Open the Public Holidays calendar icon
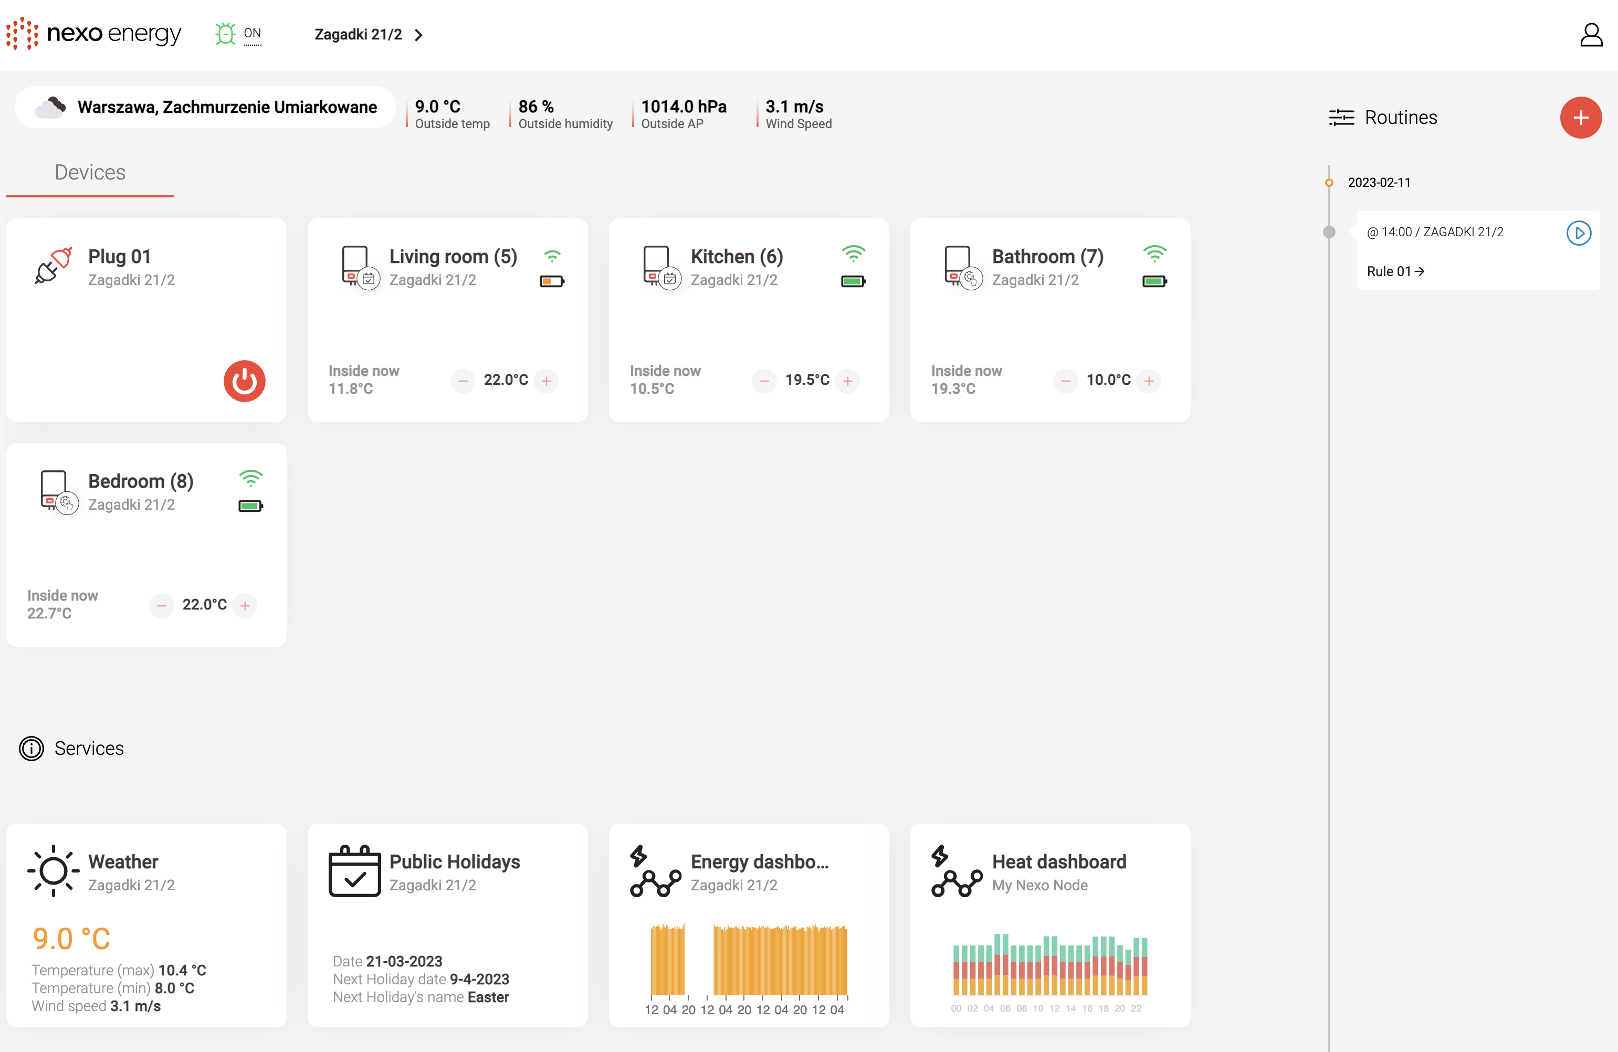This screenshot has height=1052, width=1618. tap(354, 870)
